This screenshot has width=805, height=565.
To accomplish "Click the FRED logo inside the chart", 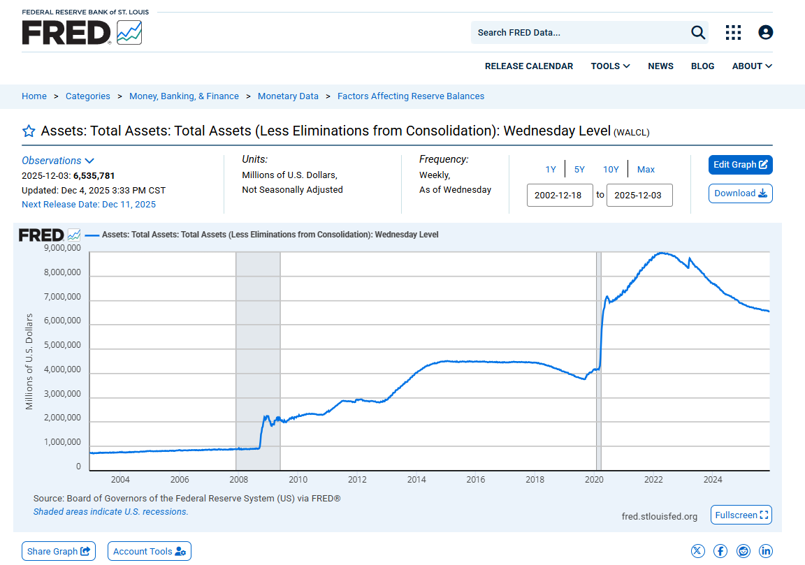I will pyautogui.click(x=50, y=235).
